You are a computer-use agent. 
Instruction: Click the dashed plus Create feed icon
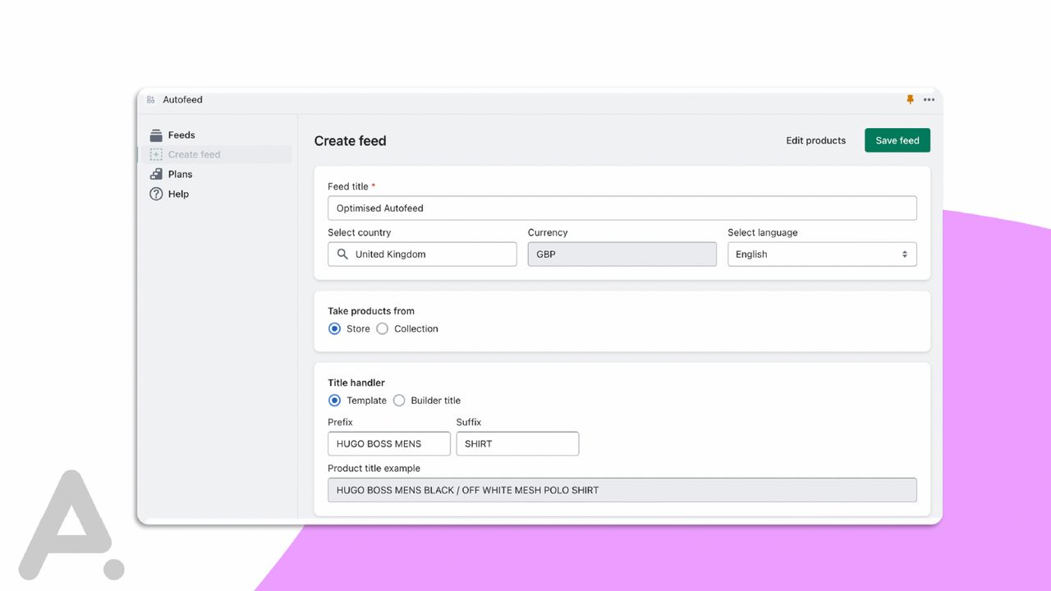click(156, 154)
